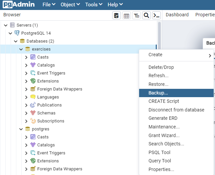Click Foreign Data Wrappers icon under exercises

click(x=33, y=89)
